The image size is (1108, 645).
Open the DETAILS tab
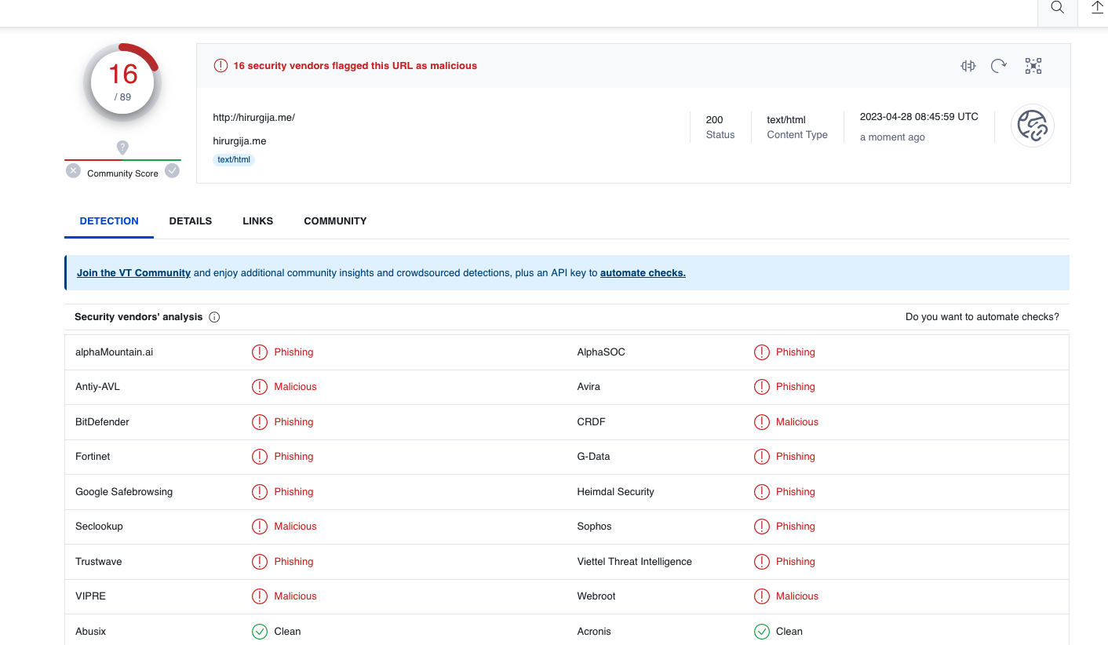coord(191,221)
